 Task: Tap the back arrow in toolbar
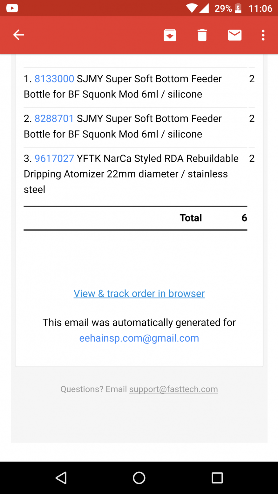point(18,35)
